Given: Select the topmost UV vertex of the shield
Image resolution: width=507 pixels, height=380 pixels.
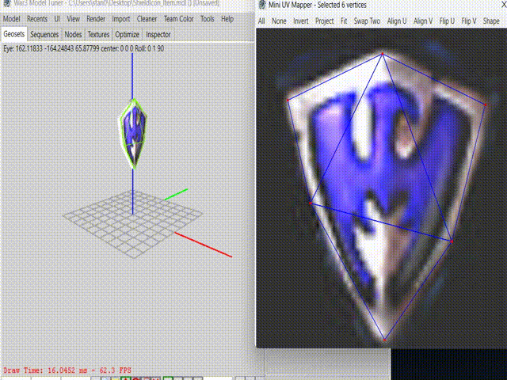Looking at the screenshot, I should (383, 54).
